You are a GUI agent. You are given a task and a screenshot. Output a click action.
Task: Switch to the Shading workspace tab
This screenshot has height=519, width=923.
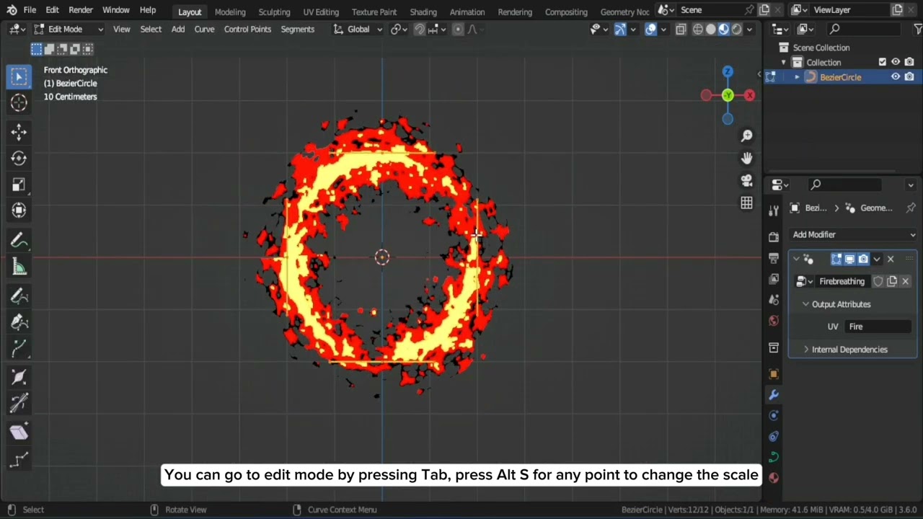click(423, 12)
